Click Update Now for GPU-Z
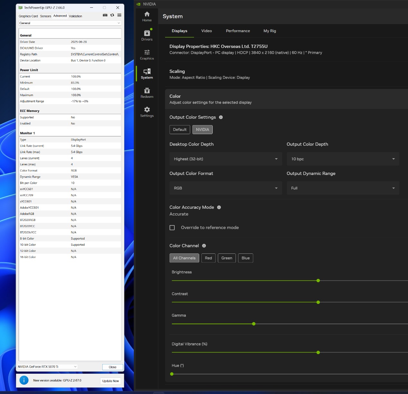This screenshot has width=408, height=394. point(110,381)
